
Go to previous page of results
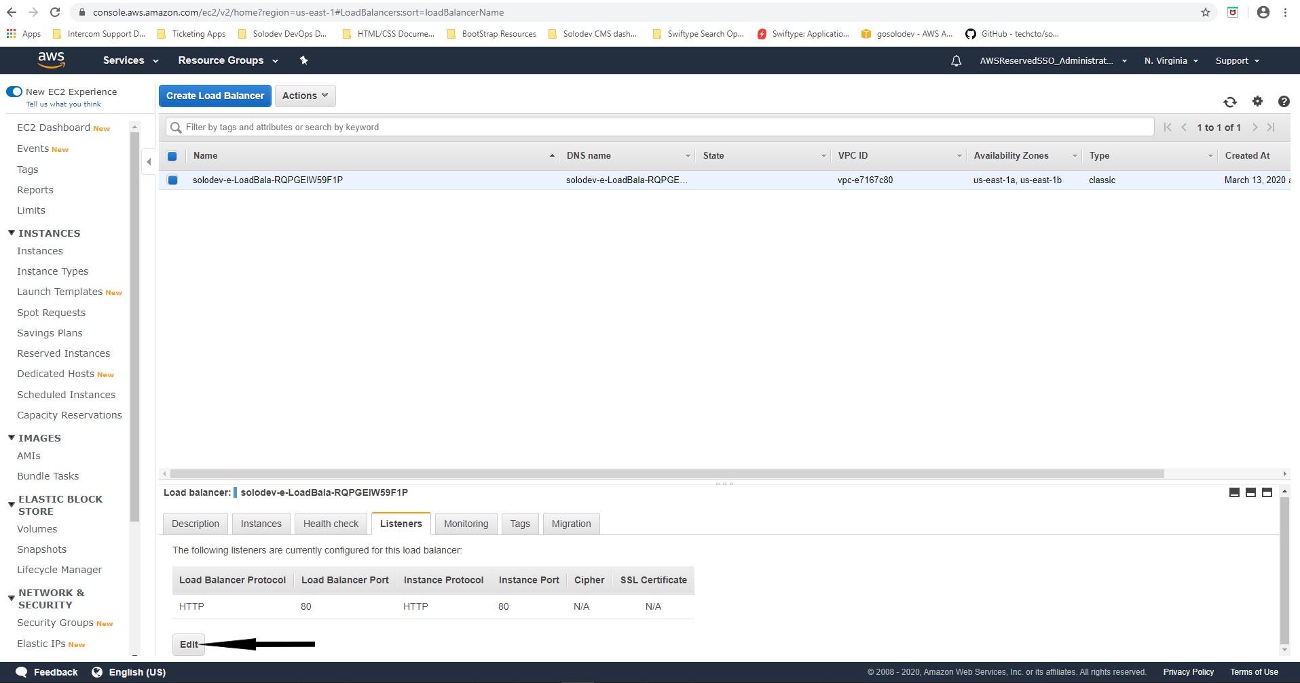1184,128
